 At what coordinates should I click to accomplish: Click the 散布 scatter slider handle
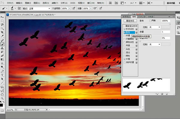pos(170,24)
